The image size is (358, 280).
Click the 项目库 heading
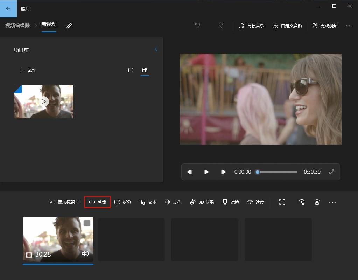pos(21,50)
